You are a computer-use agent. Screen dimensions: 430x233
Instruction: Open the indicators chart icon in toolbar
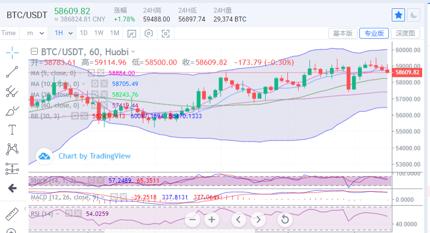tap(131, 33)
